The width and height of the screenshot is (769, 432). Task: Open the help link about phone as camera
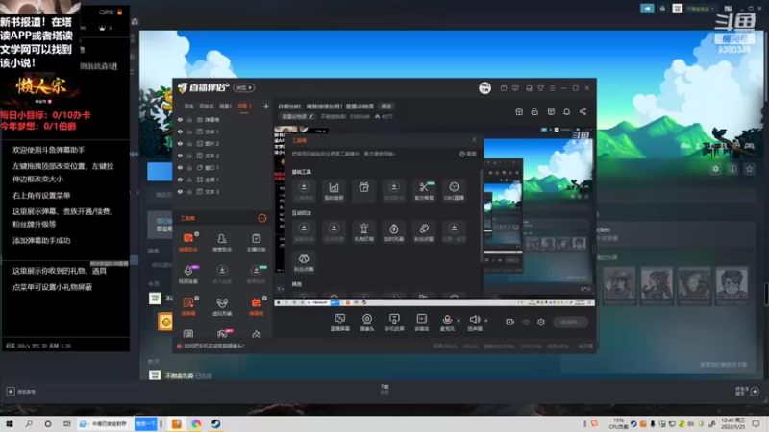pyautogui.click(x=213, y=346)
